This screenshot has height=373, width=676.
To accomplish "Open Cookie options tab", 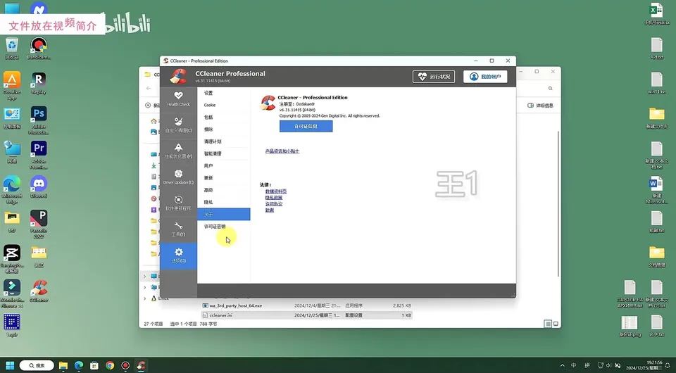I will (224, 105).
